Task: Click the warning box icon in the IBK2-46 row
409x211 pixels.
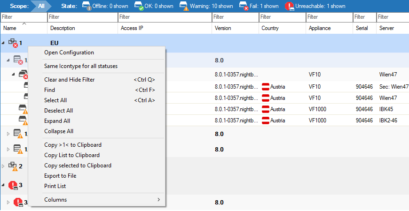Action: (23, 121)
